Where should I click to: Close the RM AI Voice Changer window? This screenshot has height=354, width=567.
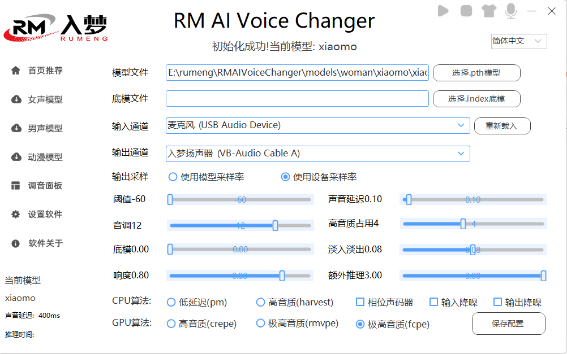[x=552, y=11]
